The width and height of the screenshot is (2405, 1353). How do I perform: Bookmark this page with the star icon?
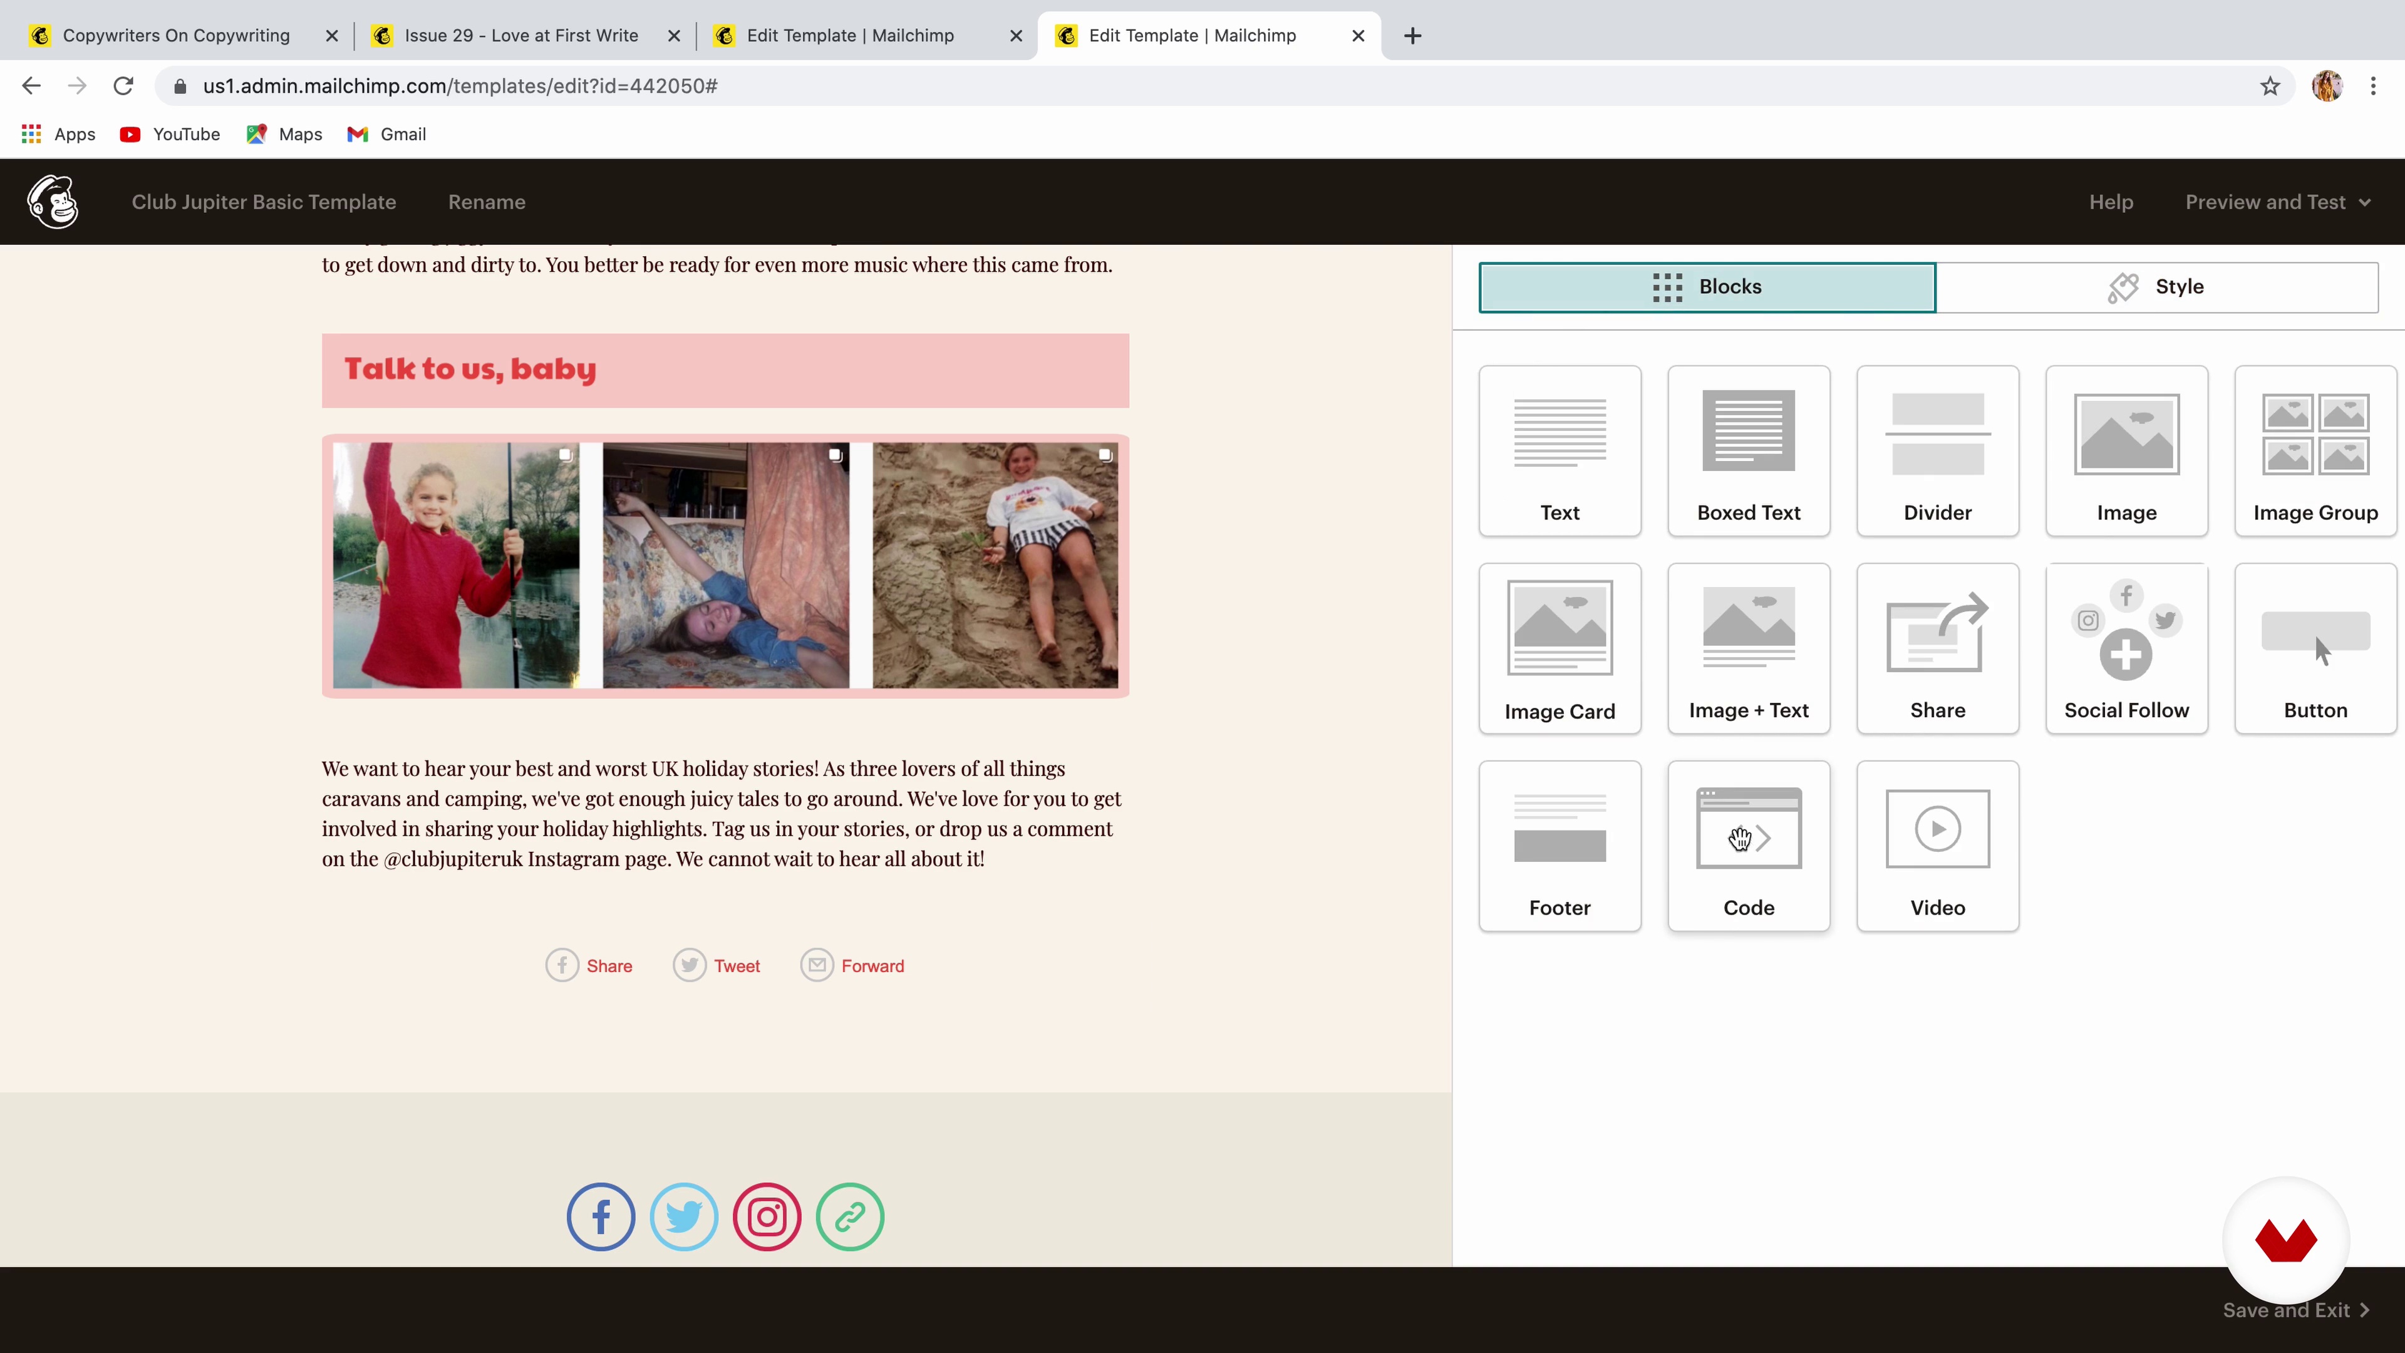[2270, 86]
